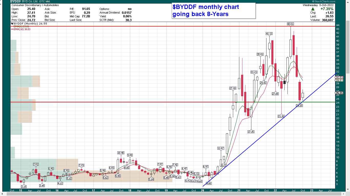Click the Volume value 360,607

[327, 20]
